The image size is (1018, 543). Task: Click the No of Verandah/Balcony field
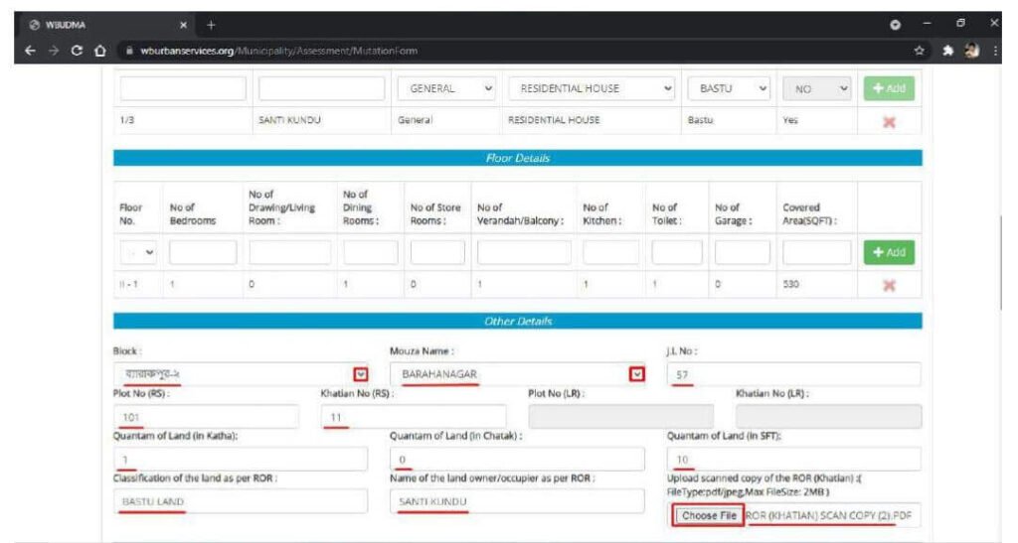524,252
